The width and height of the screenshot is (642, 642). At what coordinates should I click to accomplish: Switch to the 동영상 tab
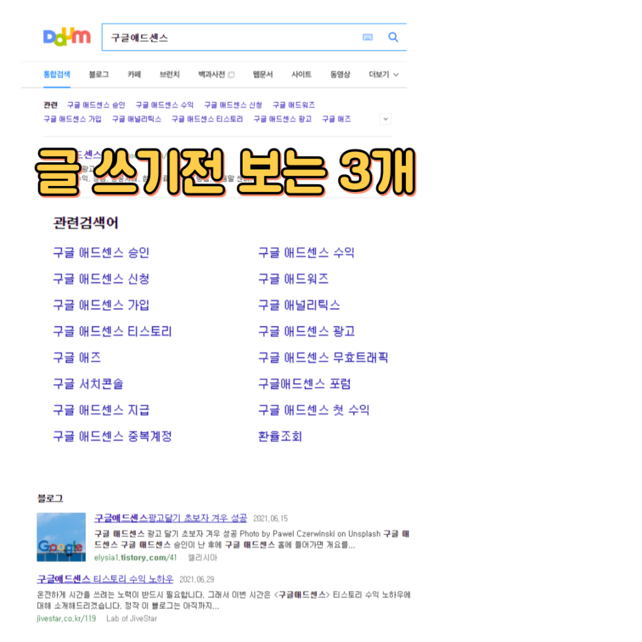point(340,74)
